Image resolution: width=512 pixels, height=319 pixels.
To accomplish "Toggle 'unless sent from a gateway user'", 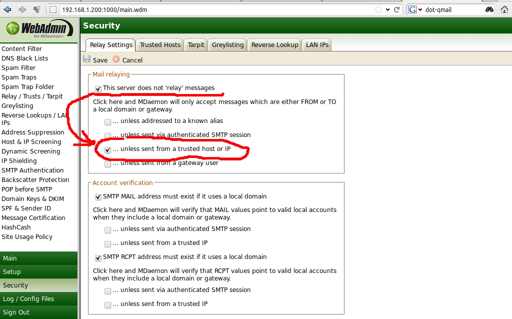I will coord(108,163).
